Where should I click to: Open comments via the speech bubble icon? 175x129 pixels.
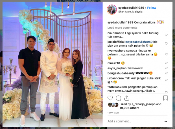tap(119, 98)
